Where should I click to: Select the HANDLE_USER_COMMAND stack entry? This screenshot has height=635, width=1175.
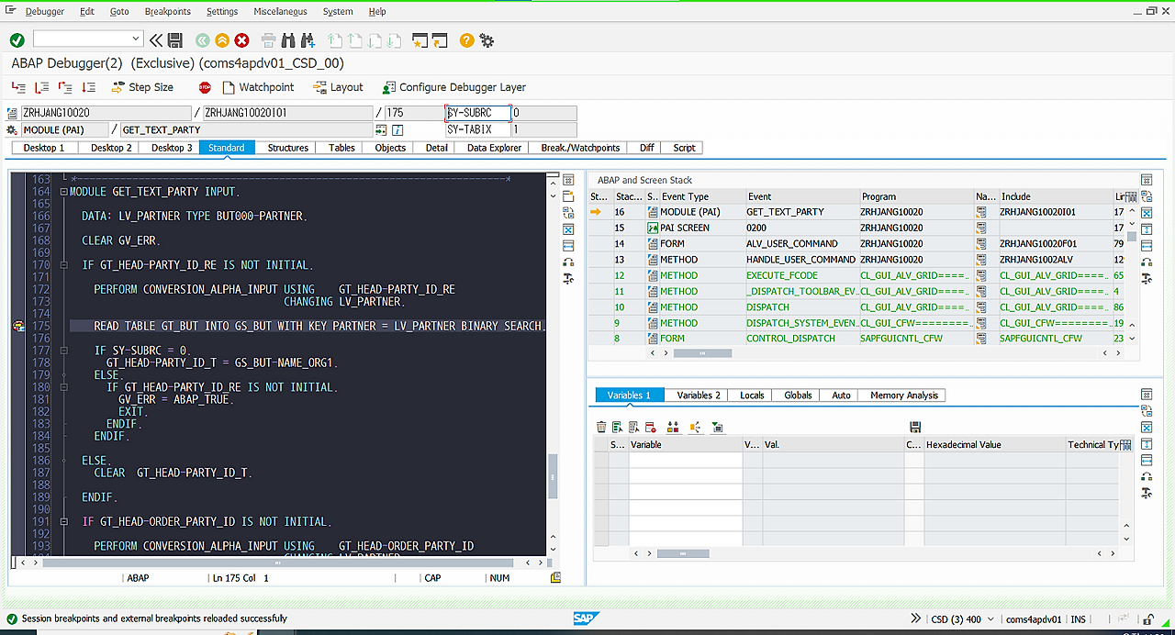point(800,260)
